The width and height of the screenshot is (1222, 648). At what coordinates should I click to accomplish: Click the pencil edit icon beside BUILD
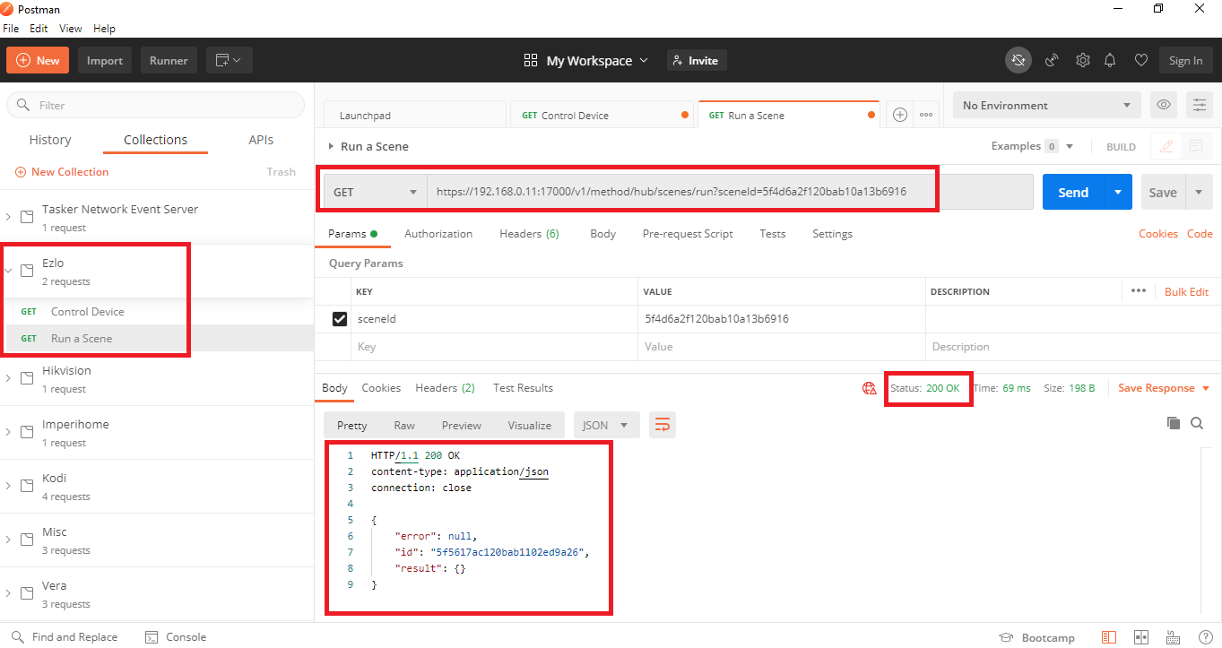click(1166, 146)
